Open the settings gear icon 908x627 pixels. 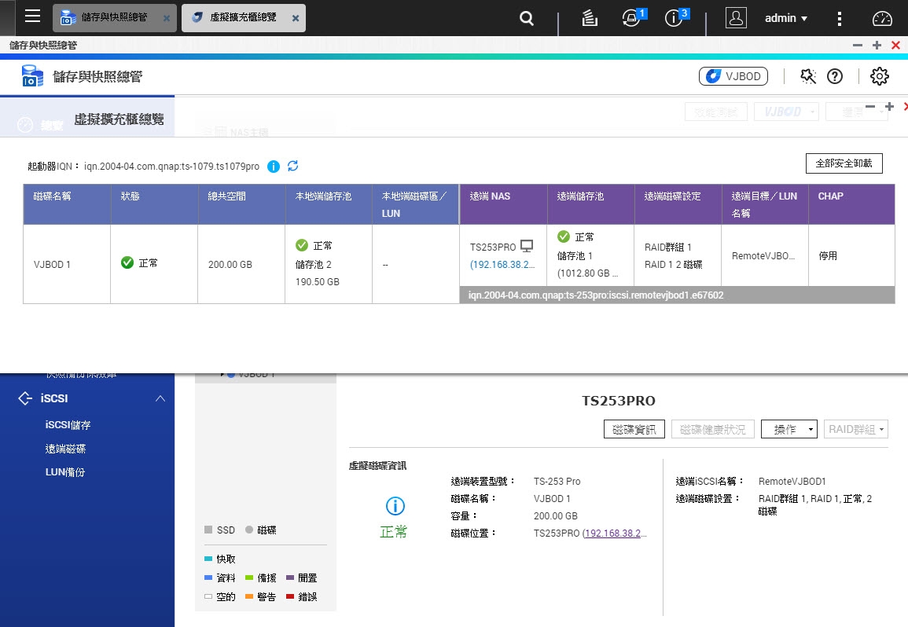(x=879, y=76)
